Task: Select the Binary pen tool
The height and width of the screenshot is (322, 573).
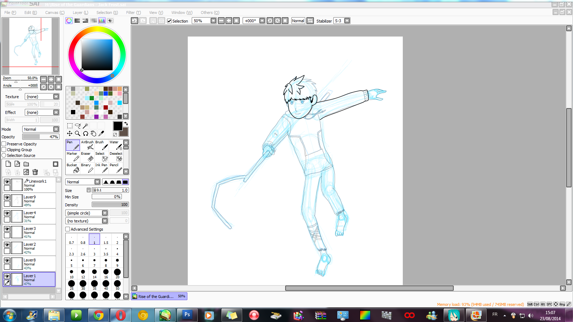Action: point(87,168)
